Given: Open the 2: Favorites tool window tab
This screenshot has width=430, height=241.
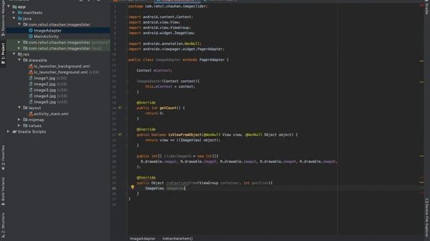Looking at the screenshot, I should (3, 158).
